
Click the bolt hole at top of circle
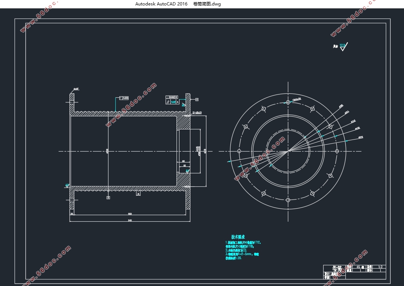pyautogui.click(x=288, y=102)
